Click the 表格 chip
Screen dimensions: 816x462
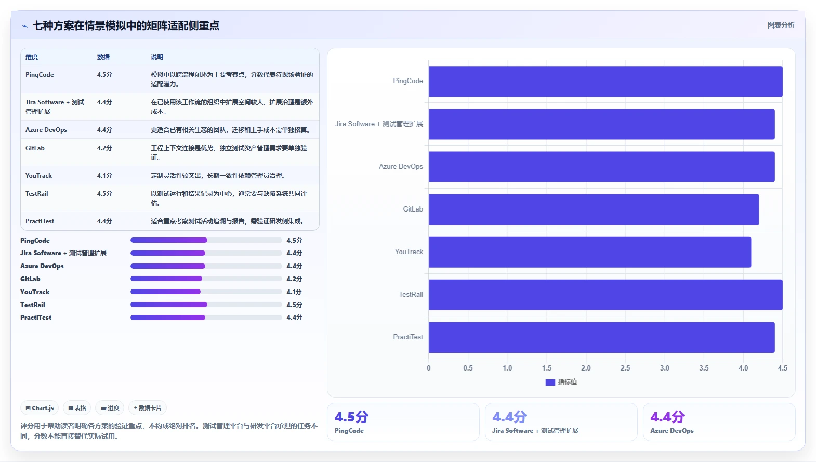(77, 408)
